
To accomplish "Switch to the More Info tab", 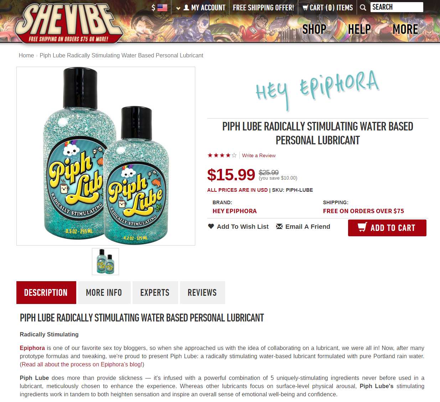I will pyautogui.click(x=104, y=293).
